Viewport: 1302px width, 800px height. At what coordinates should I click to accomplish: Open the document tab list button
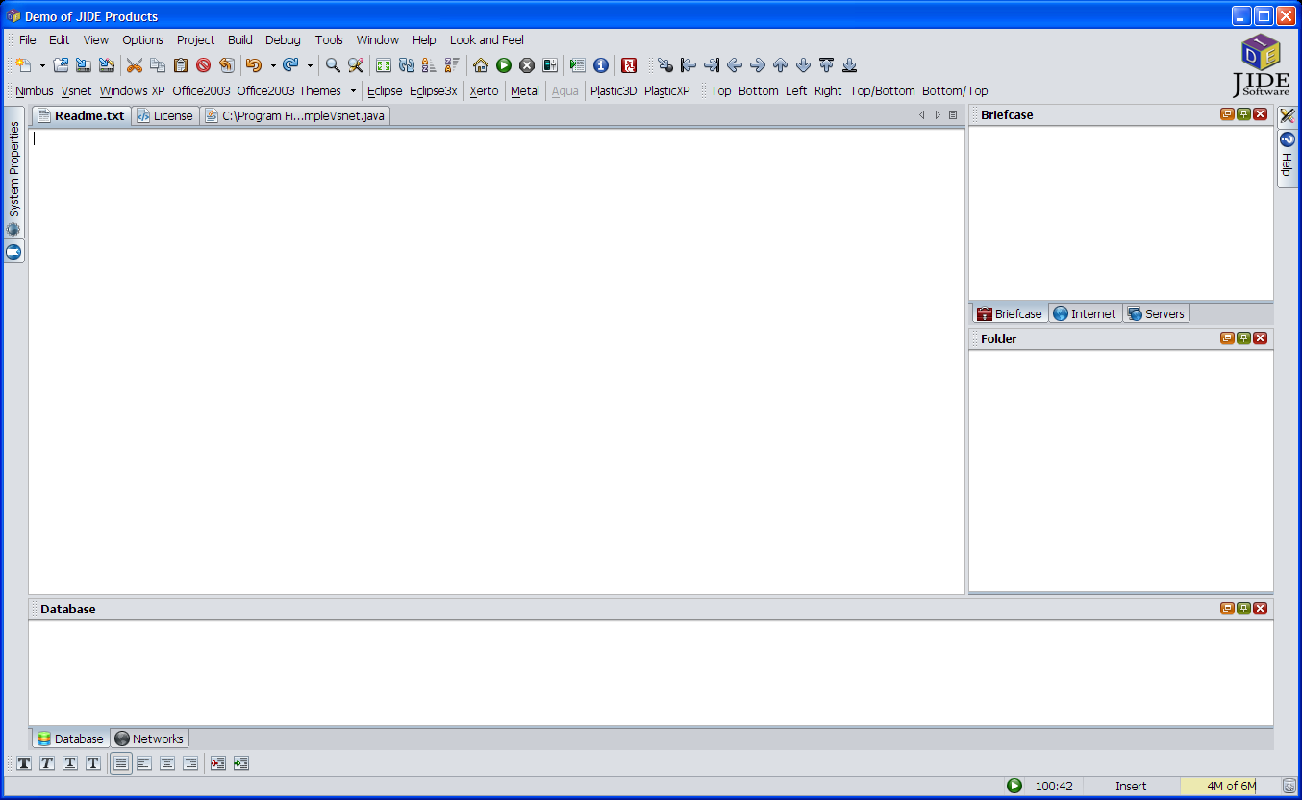point(953,115)
